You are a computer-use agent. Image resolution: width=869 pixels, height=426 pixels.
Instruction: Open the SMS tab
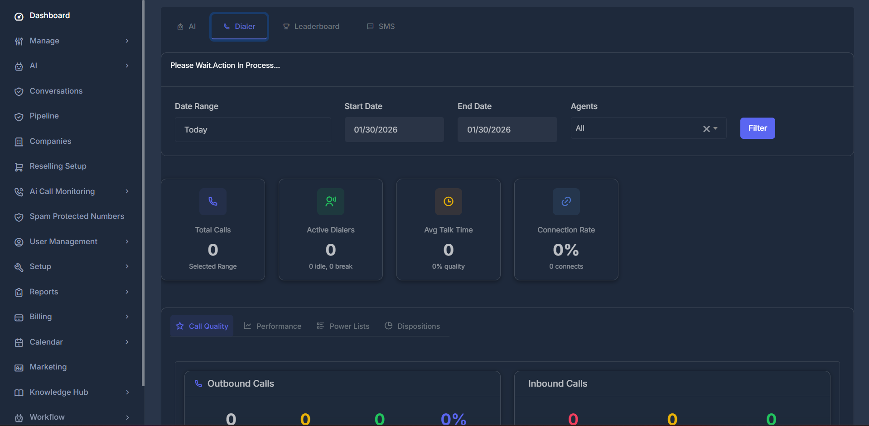pos(381,26)
